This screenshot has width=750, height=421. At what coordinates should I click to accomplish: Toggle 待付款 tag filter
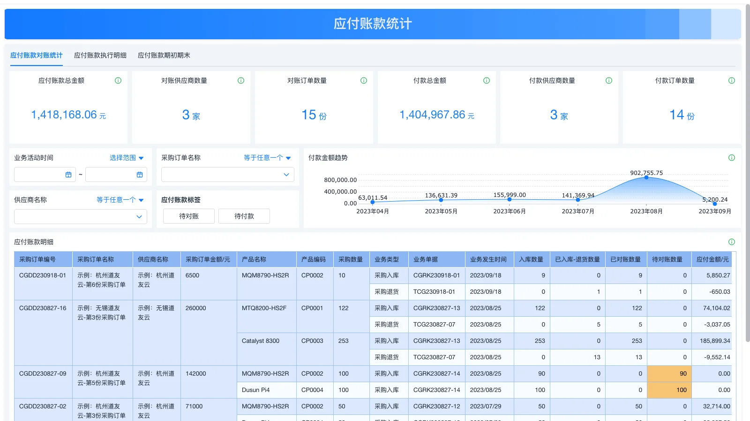pos(244,216)
